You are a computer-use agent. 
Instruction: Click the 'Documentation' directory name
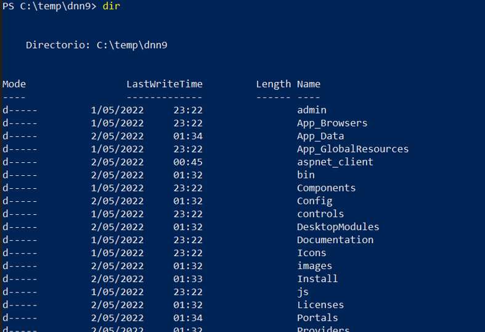[335, 239]
